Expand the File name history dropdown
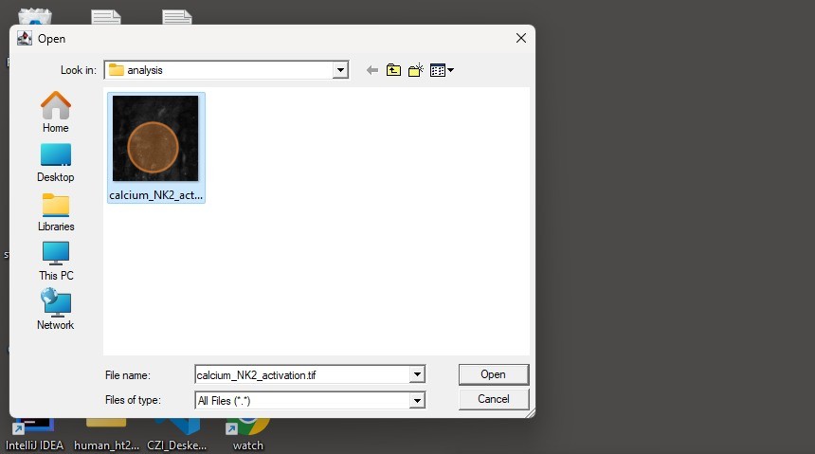815x454 pixels. 417,374
